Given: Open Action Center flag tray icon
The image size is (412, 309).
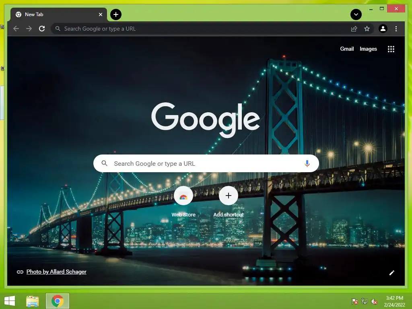Looking at the screenshot, I should (354, 301).
